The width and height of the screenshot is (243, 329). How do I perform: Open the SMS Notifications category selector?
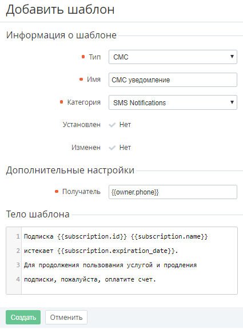[173, 102]
